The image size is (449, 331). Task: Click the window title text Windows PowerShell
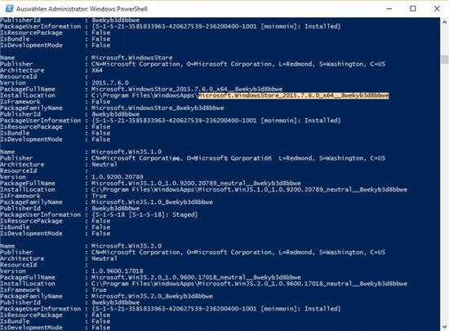pyautogui.click(x=118, y=9)
